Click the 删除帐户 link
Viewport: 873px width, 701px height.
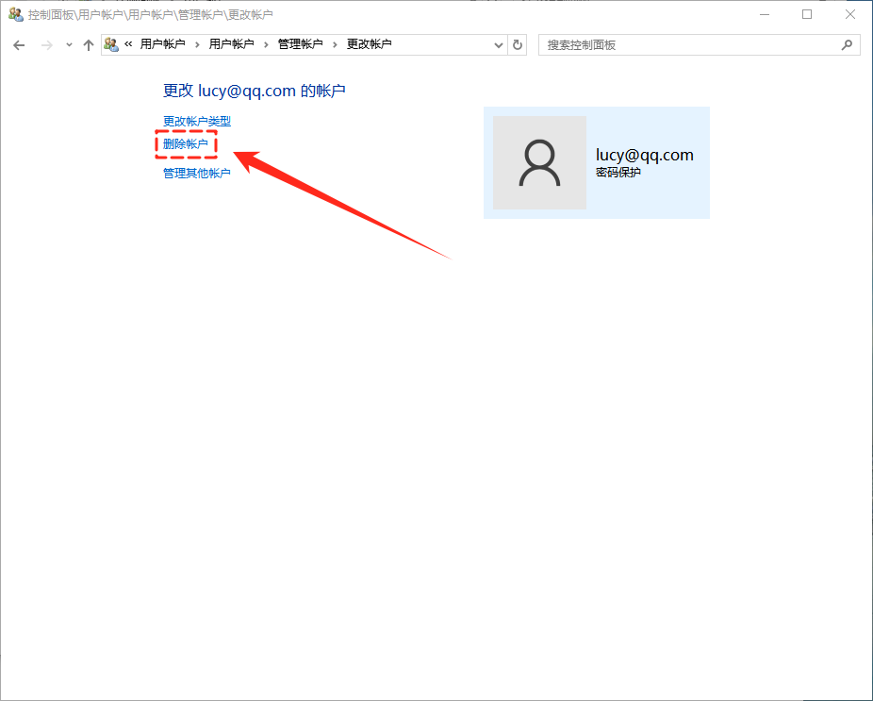(x=185, y=144)
